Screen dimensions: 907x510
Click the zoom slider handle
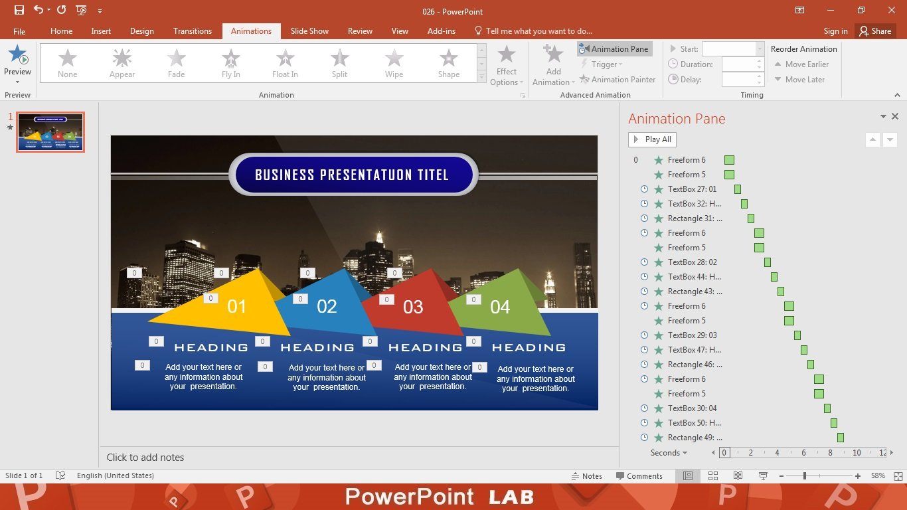pos(805,476)
